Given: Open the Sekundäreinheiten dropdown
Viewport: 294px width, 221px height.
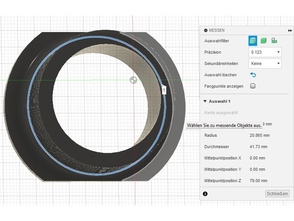Looking at the screenshot, I should [x=265, y=64].
